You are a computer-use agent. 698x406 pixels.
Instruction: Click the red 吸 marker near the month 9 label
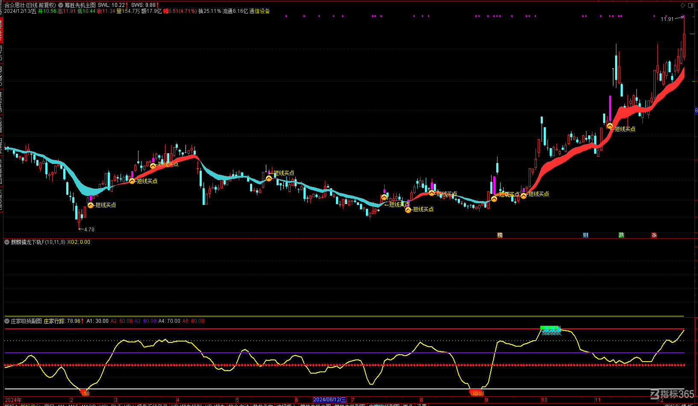[477, 393]
